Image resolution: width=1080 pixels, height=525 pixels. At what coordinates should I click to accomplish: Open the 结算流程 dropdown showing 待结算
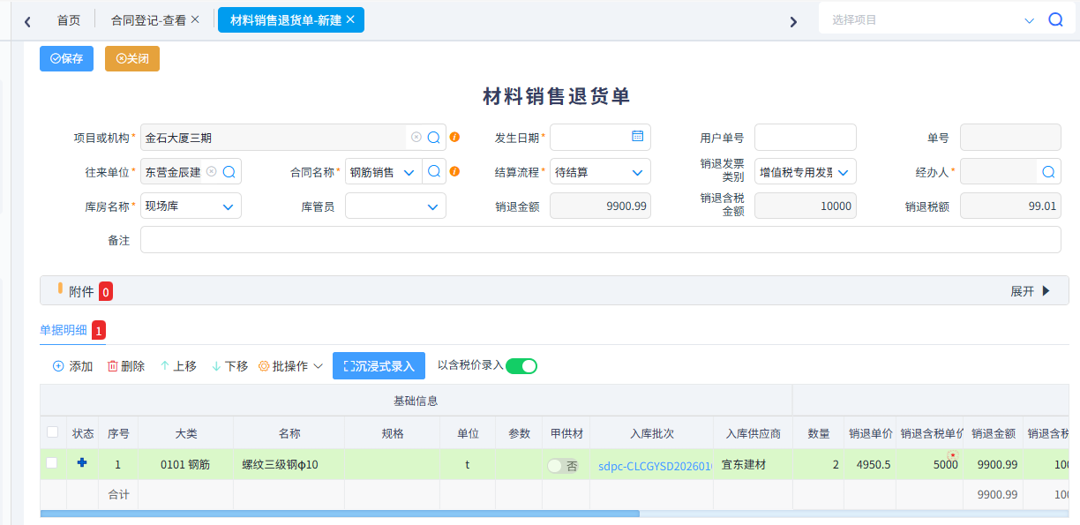pos(600,171)
